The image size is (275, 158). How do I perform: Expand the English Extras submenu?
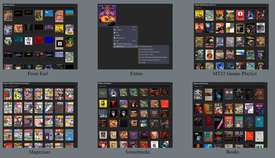click(125, 47)
